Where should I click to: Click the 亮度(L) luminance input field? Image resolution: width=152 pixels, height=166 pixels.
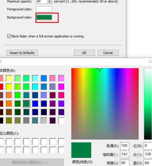tap(124, 163)
